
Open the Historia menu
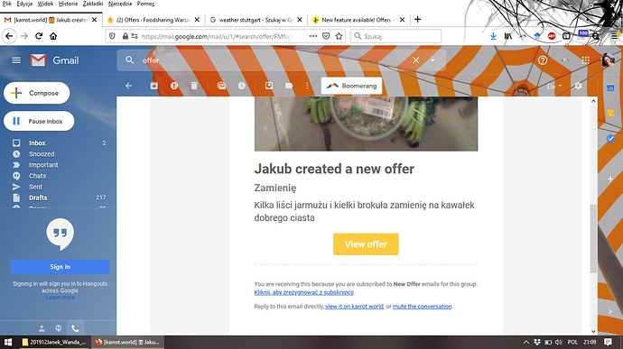click(68, 4)
